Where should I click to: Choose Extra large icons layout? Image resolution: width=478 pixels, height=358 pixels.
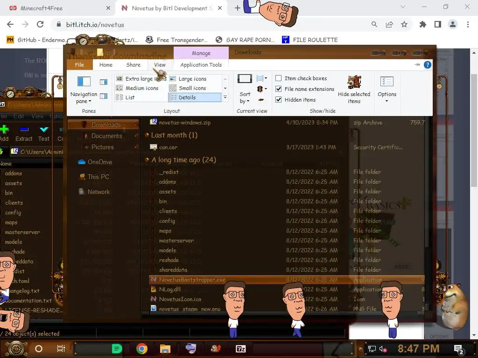pos(141,79)
